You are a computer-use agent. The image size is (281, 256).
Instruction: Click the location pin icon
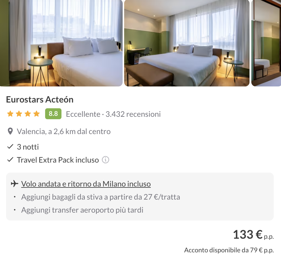pos(10,131)
